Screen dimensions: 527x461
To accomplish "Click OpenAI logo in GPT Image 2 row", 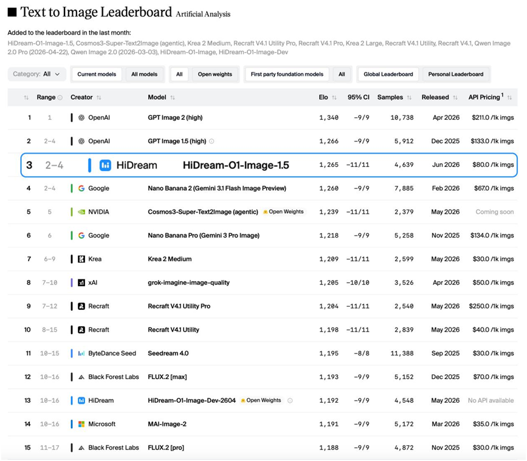I will [81, 117].
